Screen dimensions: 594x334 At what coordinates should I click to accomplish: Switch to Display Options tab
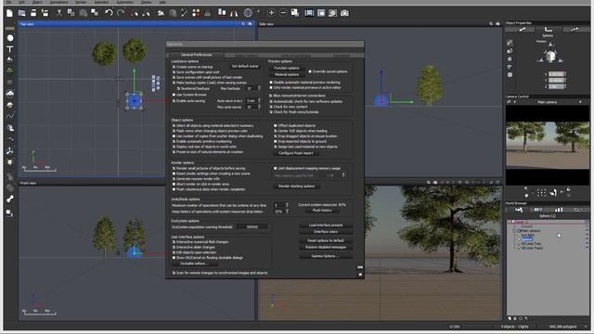[x=247, y=56]
